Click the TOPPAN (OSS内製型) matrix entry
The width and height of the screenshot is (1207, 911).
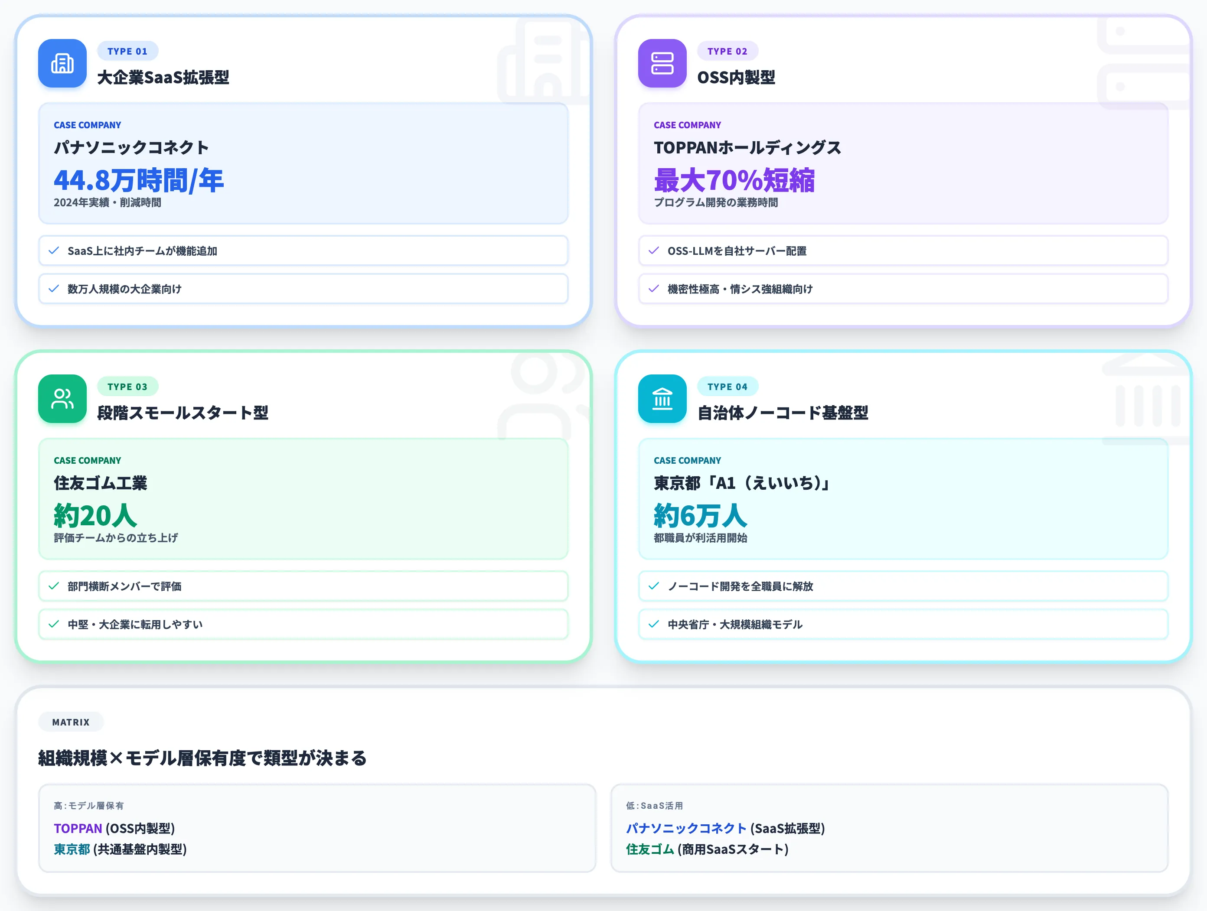point(114,829)
